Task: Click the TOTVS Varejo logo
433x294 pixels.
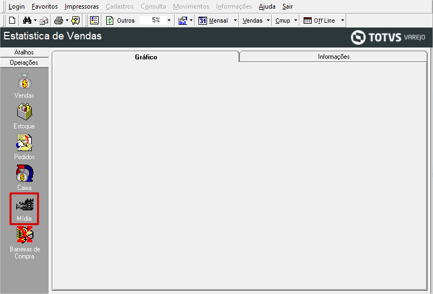Action: pos(388,37)
